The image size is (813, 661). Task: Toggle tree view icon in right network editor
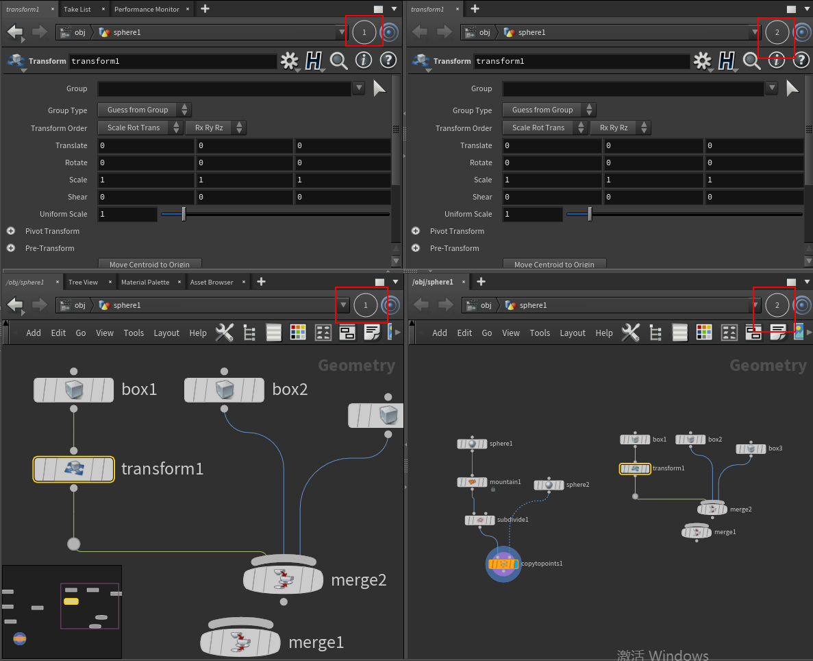pos(655,333)
